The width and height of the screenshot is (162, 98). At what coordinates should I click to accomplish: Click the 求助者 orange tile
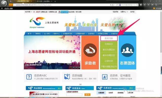[90, 52]
